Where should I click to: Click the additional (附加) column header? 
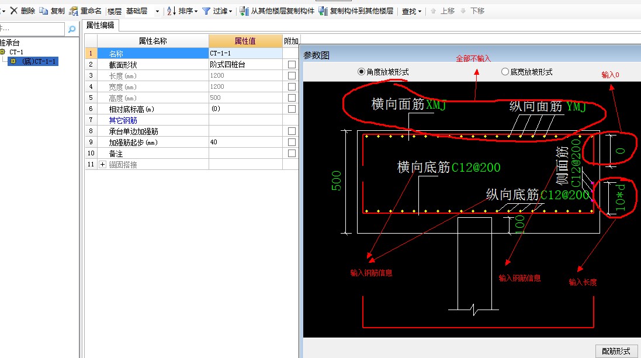coord(290,41)
